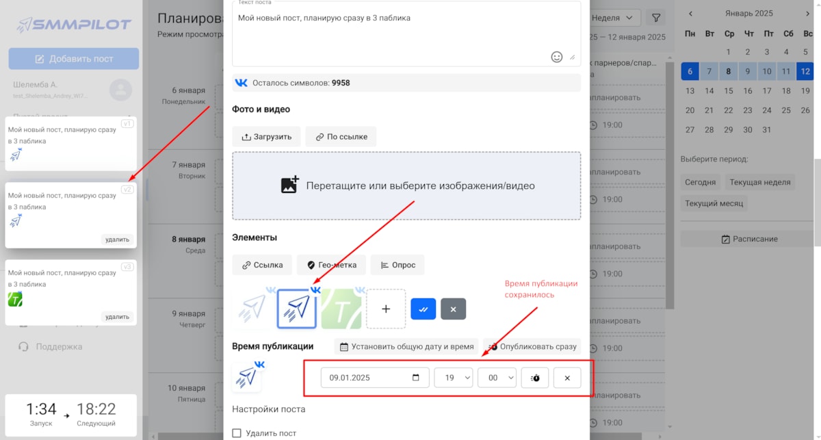Select the green T account thumbnail

341,309
